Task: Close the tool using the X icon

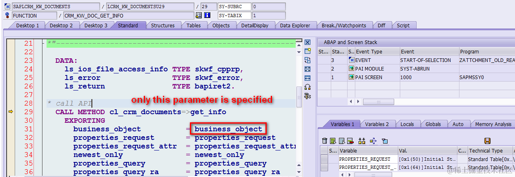Action: tap(308, 42)
